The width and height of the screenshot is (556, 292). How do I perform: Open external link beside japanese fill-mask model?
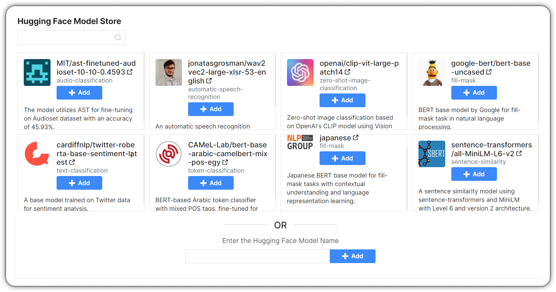pos(355,138)
